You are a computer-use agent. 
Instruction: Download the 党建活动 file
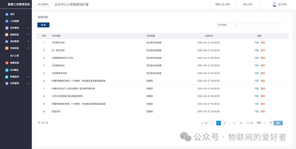click(x=256, y=111)
